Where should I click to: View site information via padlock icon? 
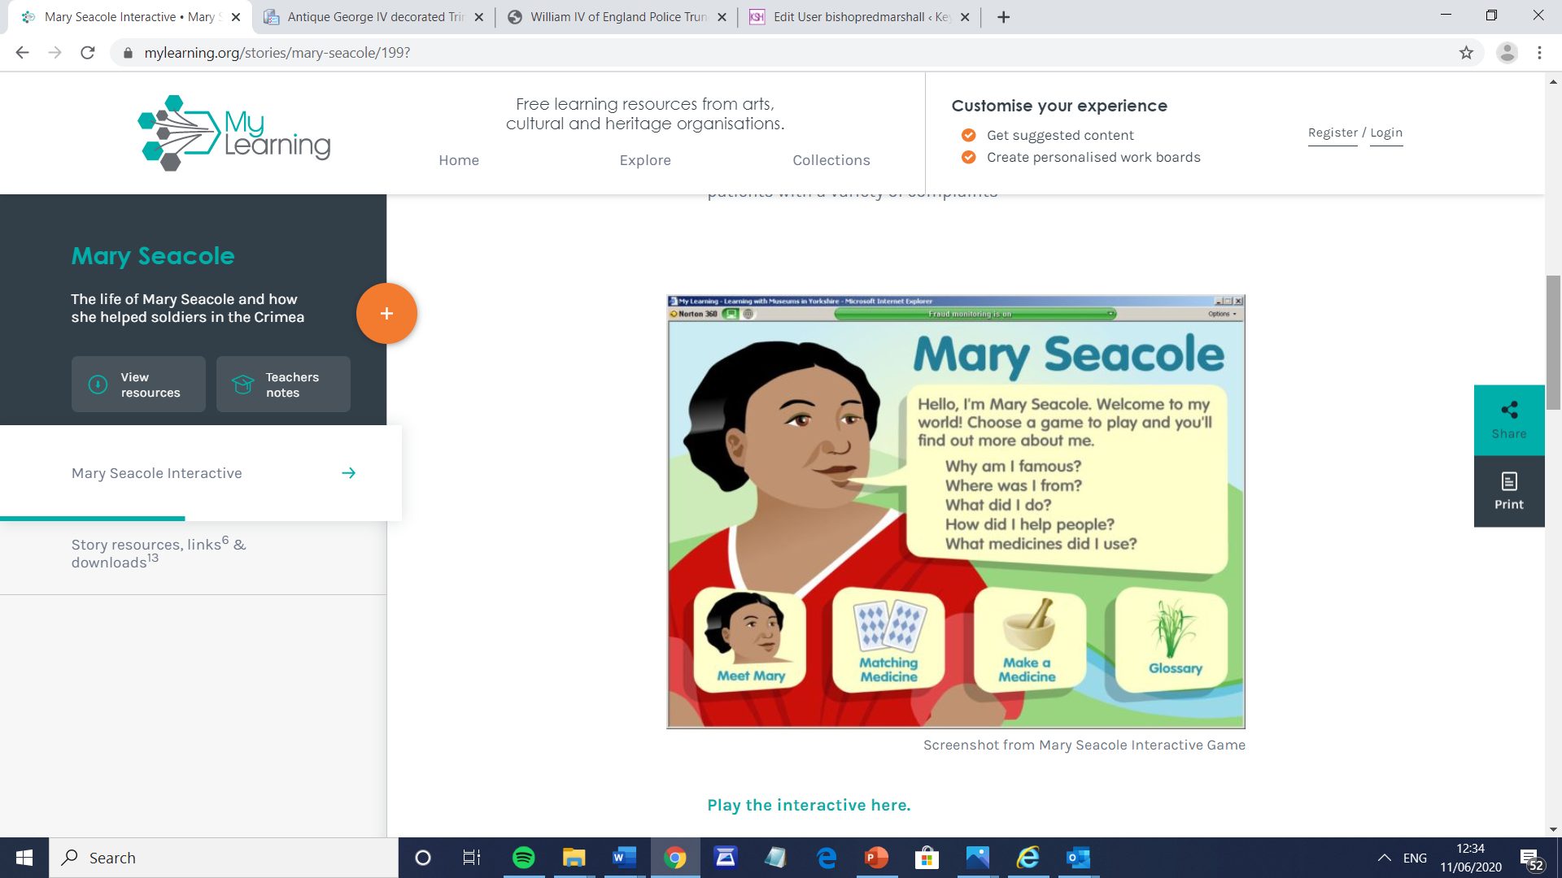coord(128,53)
